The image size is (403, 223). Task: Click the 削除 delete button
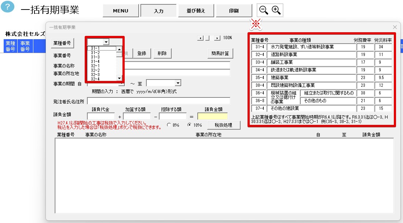pyautogui.click(x=162, y=53)
